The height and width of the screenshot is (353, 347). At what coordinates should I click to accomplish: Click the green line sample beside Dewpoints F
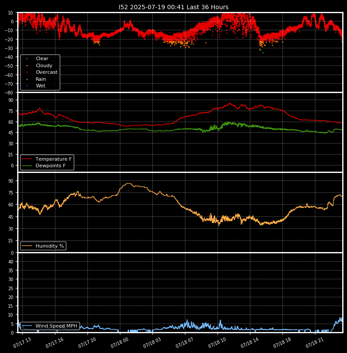tap(27, 166)
